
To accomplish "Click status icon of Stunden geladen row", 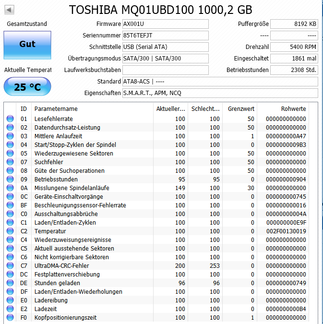I will [10, 283].
